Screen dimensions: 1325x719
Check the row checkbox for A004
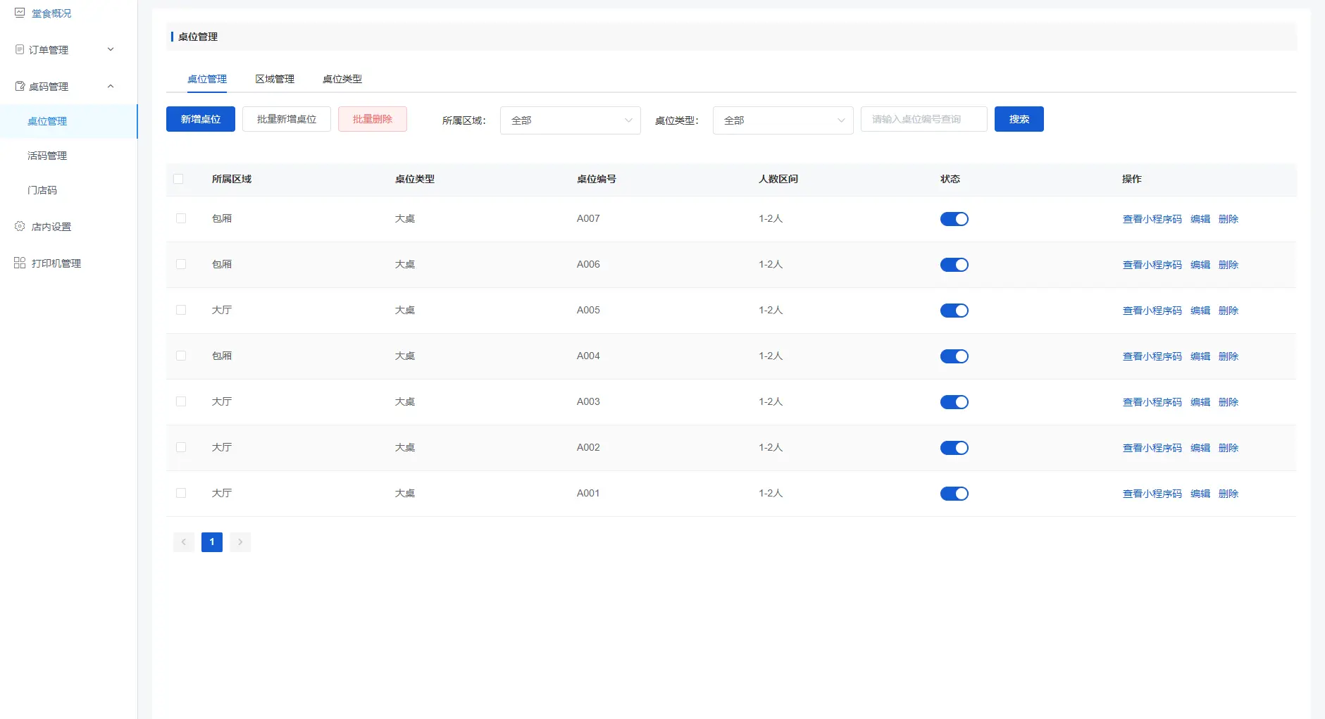click(x=181, y=356)
